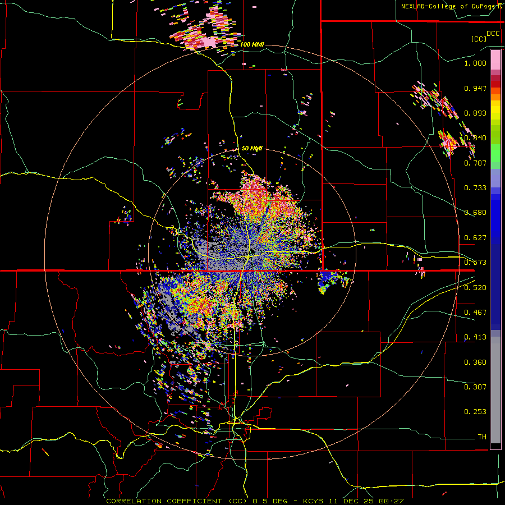Select the 0.947 value on the color scale
Viewport: 505px width, 505px height.
475,88
